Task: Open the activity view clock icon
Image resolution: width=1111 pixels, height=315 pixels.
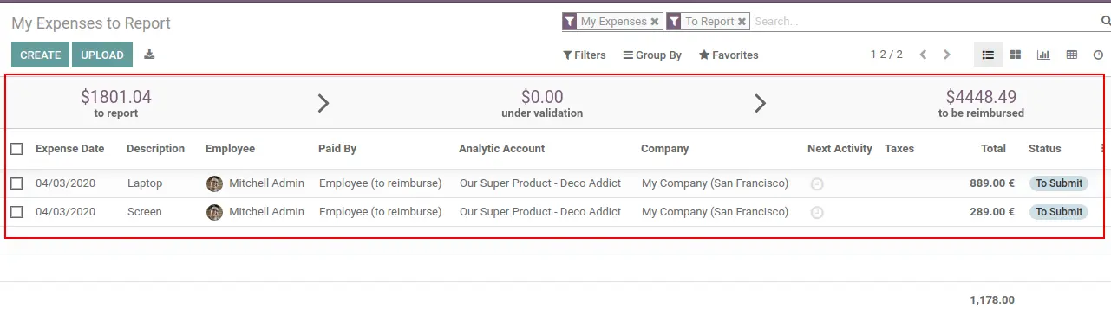Action: click(x=1098, y=55)
